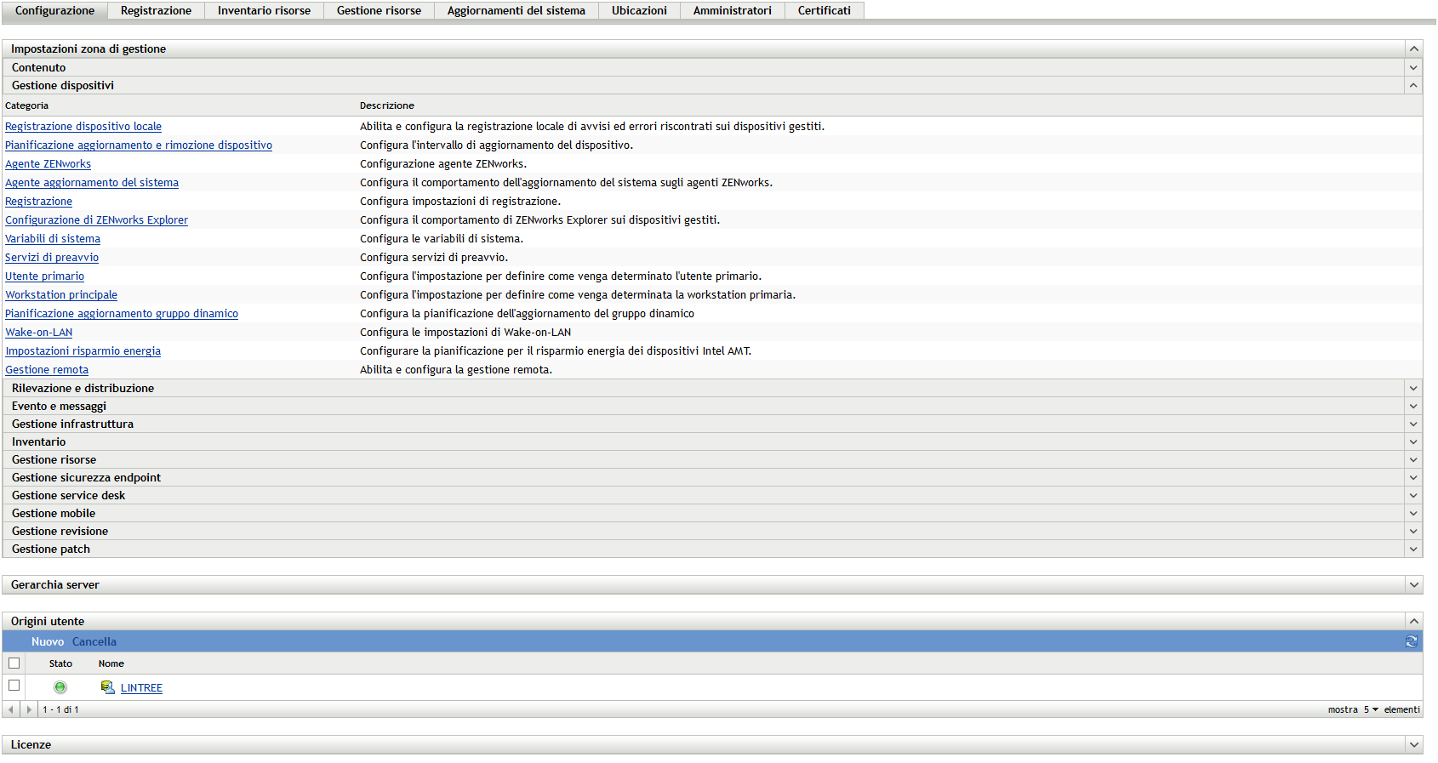Viewport: 1438px width, 763px height.
Task: Open Impostazioni risparmio energia link
Action: (83, 351)
